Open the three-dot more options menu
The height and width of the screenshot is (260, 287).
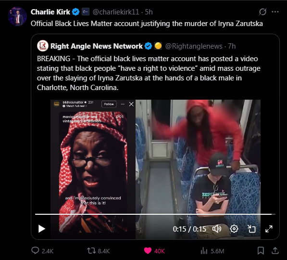pos(275,12)
